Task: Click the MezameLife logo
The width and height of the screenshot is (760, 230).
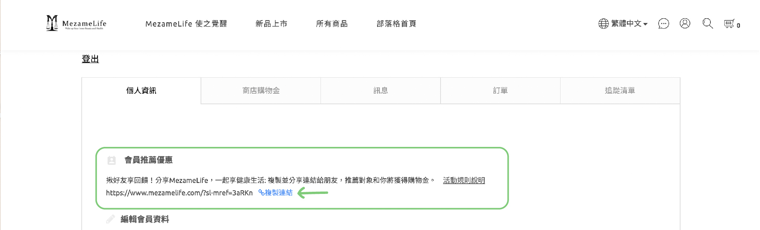Action: [x=76, y=23]
